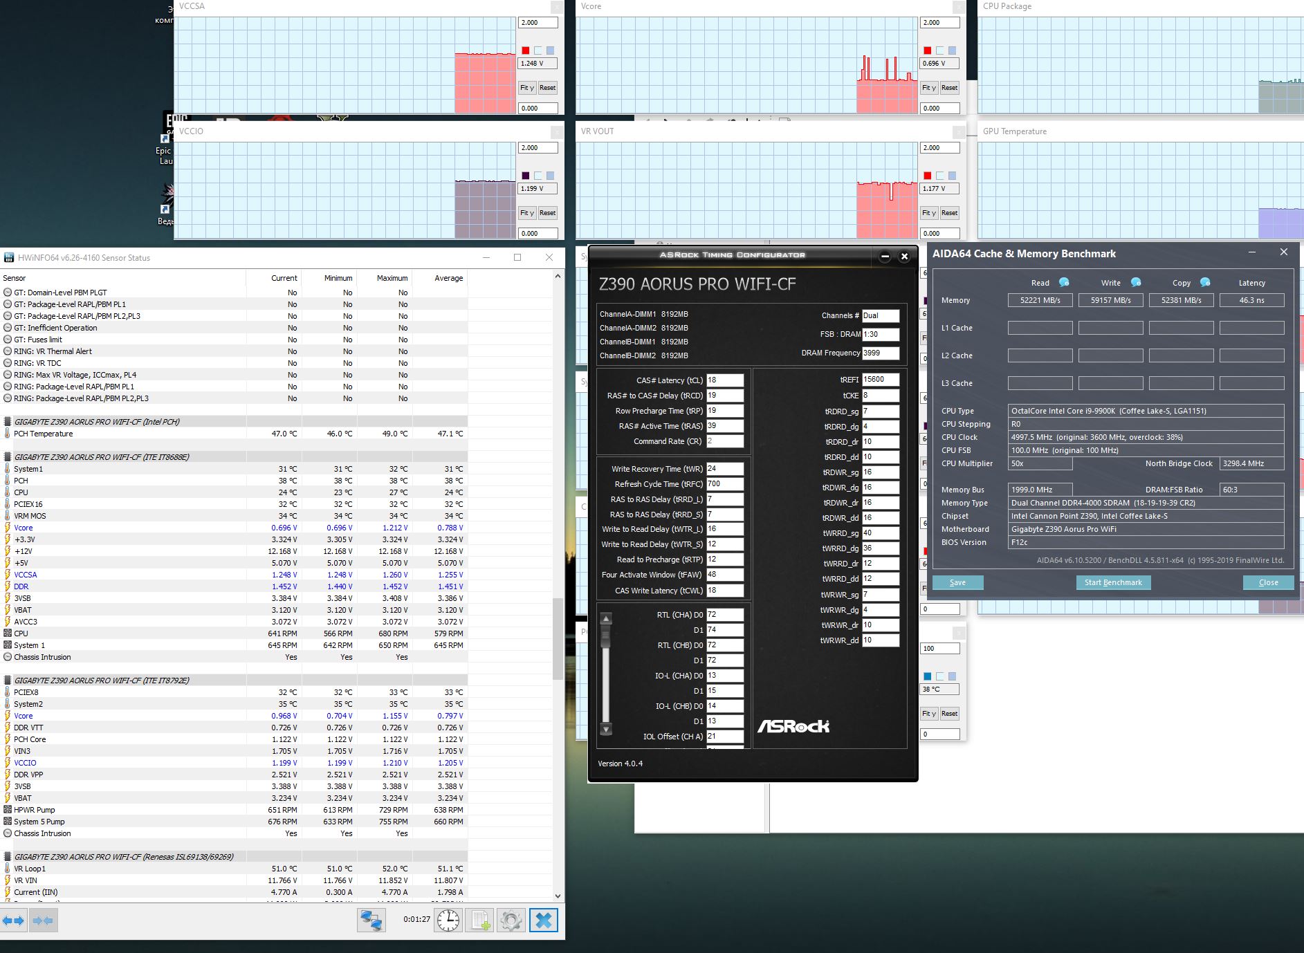Viewport: 1304px width, 953px height.
Task: Click the scroll-down arrow in HWiNFO sensor list
Action: click(558, 896)
